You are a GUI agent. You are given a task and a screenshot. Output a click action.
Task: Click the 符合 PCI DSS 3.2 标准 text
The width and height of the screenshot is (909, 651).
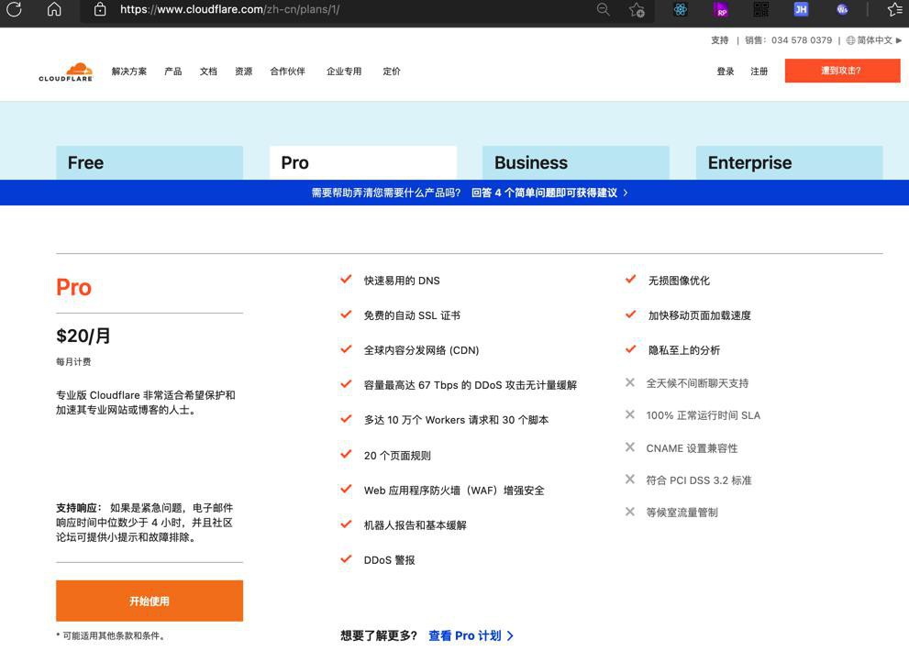[x=699, y=480]
